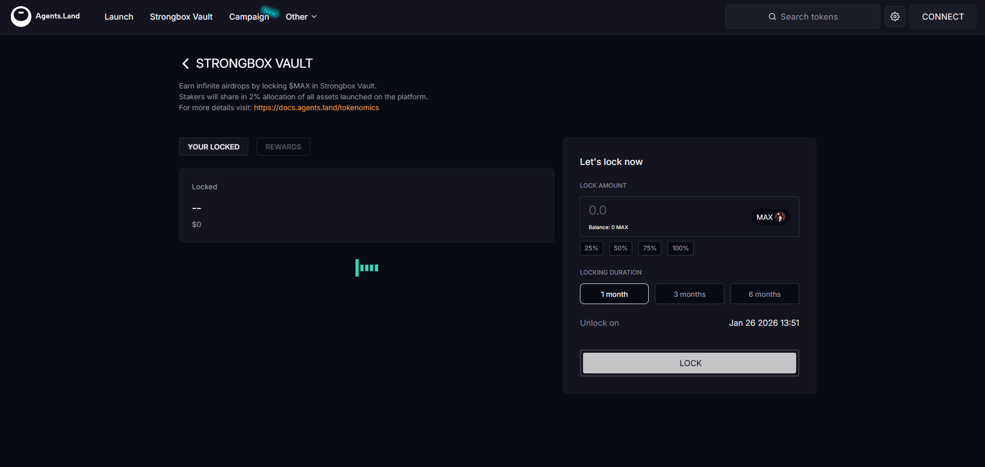Go to Strongbox Vault in navbar
This screenshot has width=985, height=467.
(x=181, y=17)
